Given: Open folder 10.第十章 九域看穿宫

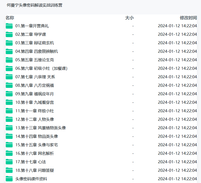Looking at the screenshot, I should (34, 102).
